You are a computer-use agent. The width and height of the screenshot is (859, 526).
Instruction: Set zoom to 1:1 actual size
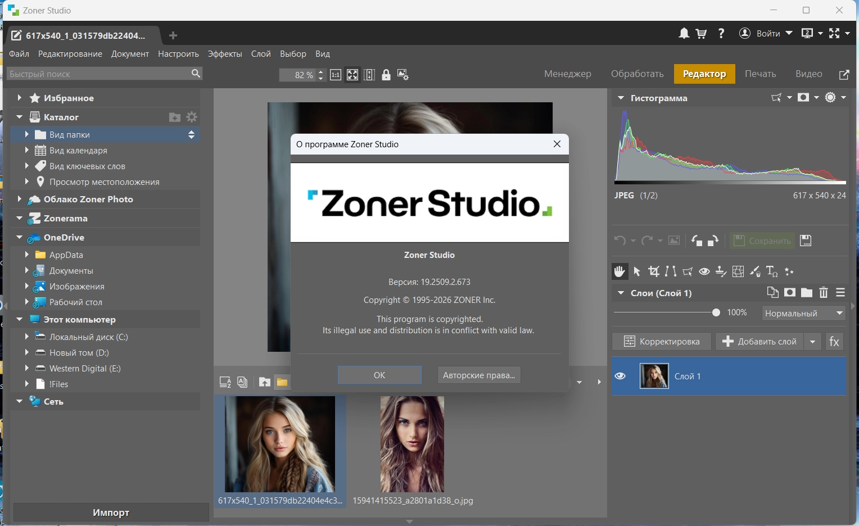(336, 75)
